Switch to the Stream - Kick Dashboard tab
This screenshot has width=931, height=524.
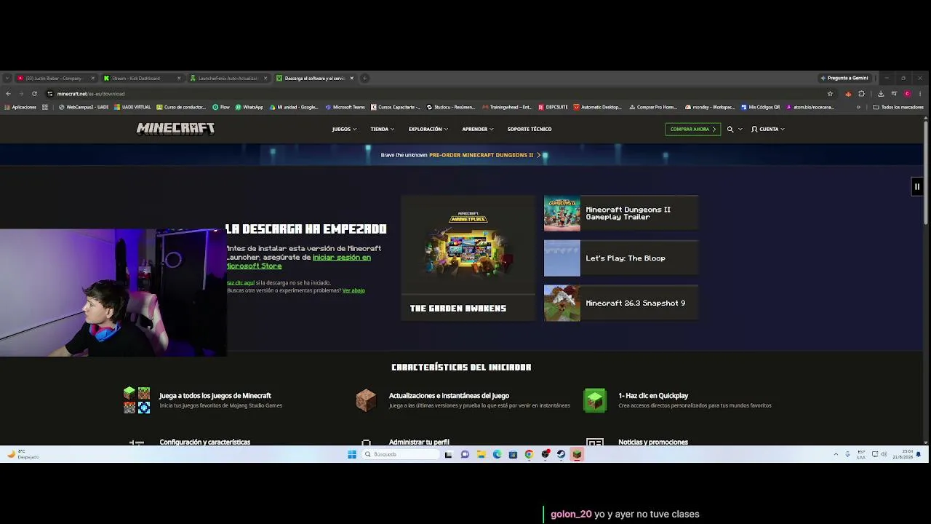141,78
